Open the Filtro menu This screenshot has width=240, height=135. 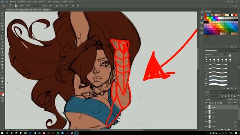tap(49, 1)
